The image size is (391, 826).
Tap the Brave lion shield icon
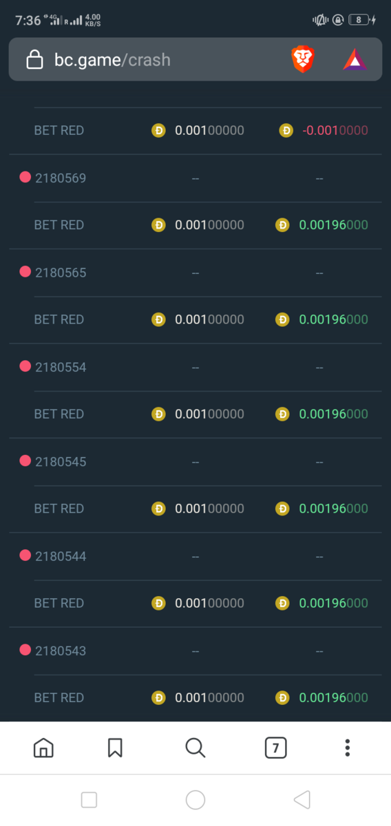click(303, 60)
